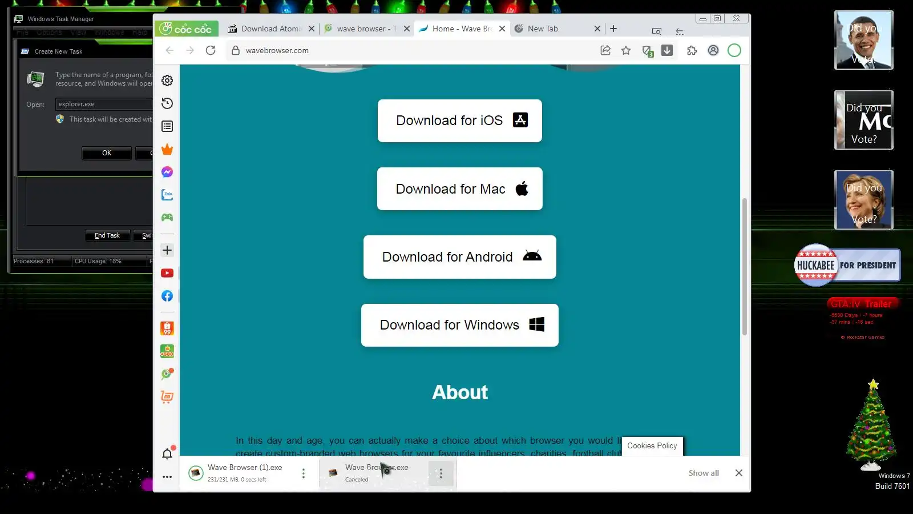Viewport: 913px width, 514px height.
Task: Open YouTube from the browser sidebar
Action: [167, 273]
